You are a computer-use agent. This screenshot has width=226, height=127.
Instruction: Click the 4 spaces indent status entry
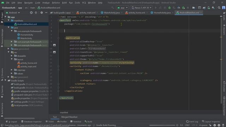(x=203, y=125)
